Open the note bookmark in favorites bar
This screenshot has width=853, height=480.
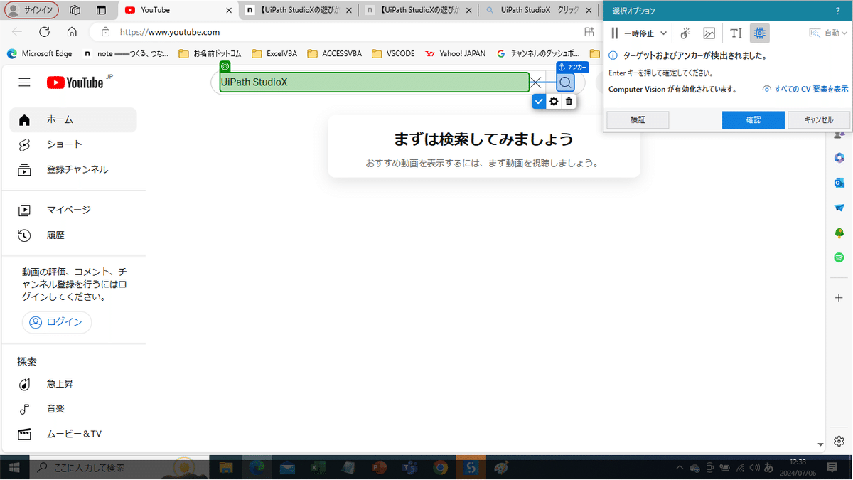click(126, 53)
